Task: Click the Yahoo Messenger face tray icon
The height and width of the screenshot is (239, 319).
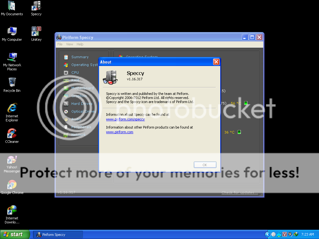Action: 274,234
